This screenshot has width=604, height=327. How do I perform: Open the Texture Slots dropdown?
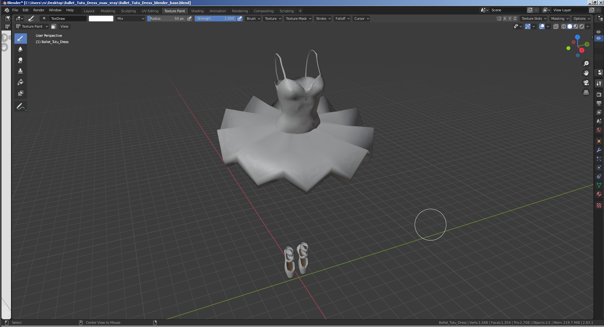click(x=534, y=19)
